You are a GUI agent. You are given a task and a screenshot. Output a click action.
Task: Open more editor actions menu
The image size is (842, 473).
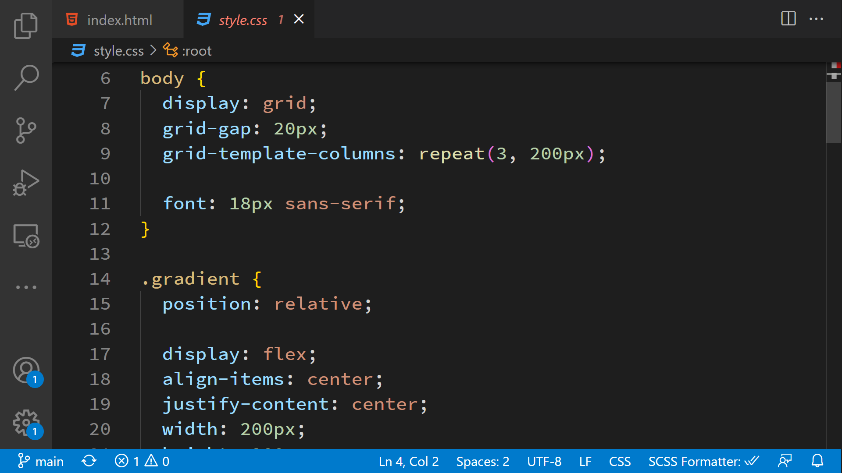(x=816, y=19)
